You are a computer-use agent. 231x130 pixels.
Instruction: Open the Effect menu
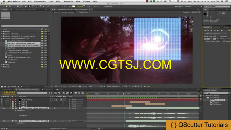tap(59, 1)
